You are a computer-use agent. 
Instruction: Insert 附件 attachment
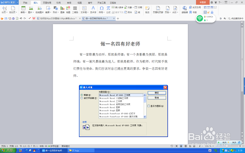pos(128,12)
